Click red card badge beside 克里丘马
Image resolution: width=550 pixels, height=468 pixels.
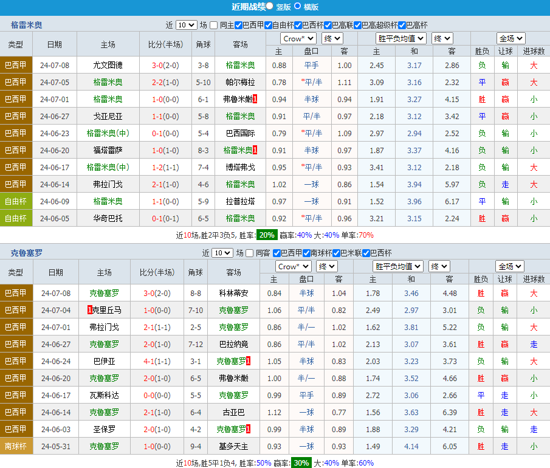coord(90,310)
